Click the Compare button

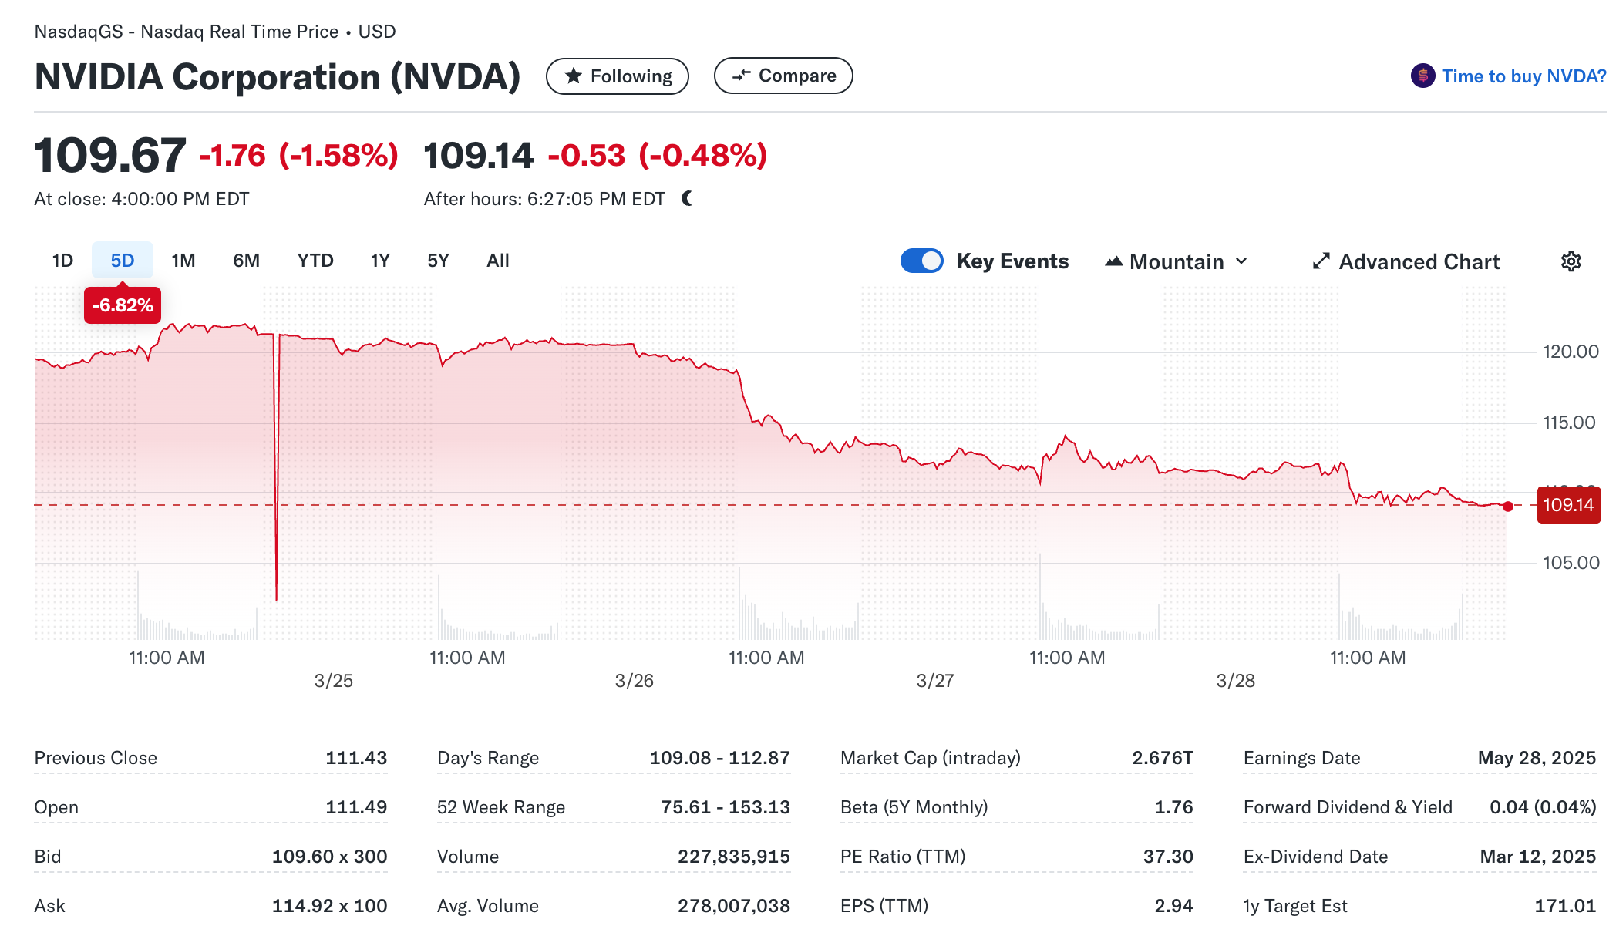tap(783, 76)
